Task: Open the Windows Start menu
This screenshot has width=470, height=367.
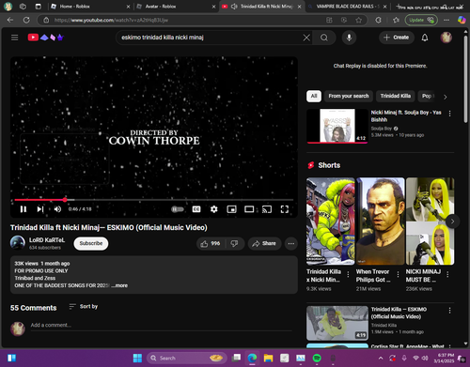Action: click(x=137, y=358)
